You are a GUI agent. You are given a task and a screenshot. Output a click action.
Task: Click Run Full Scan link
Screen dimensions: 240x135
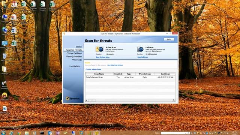[142, 57]
